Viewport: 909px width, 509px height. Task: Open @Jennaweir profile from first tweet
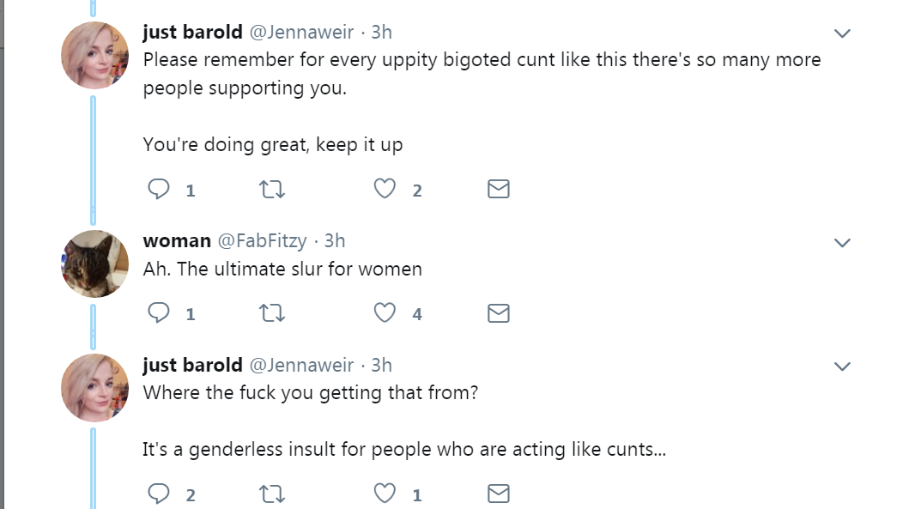pos(301,33)
